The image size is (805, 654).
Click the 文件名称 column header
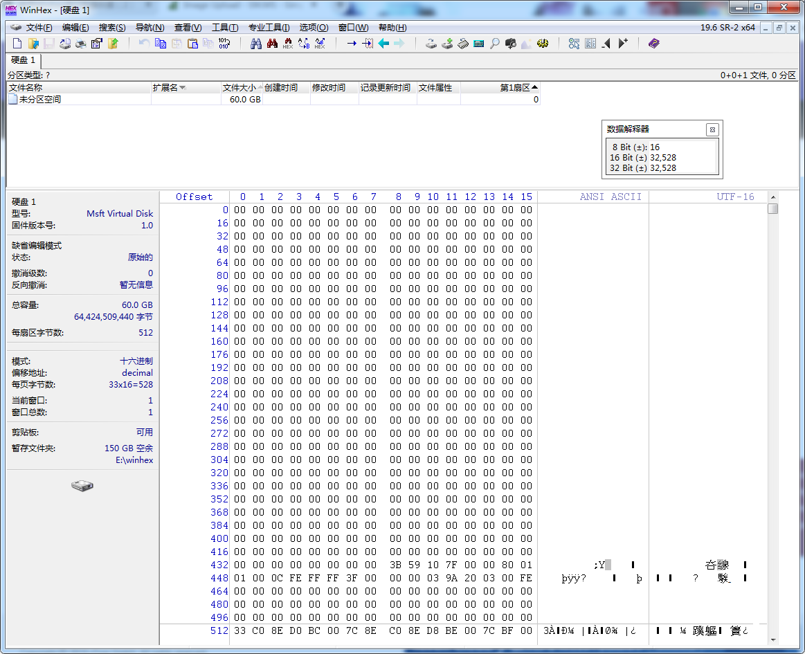pos(79,88)
